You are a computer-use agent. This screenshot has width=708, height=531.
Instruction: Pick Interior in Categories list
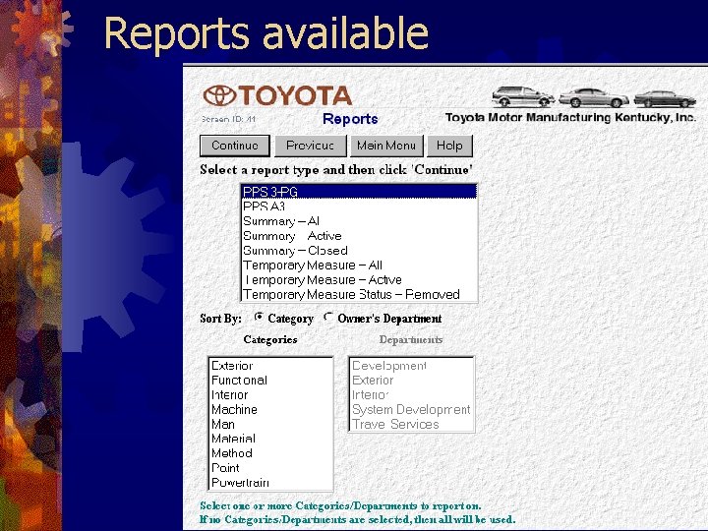coord(270,395)
